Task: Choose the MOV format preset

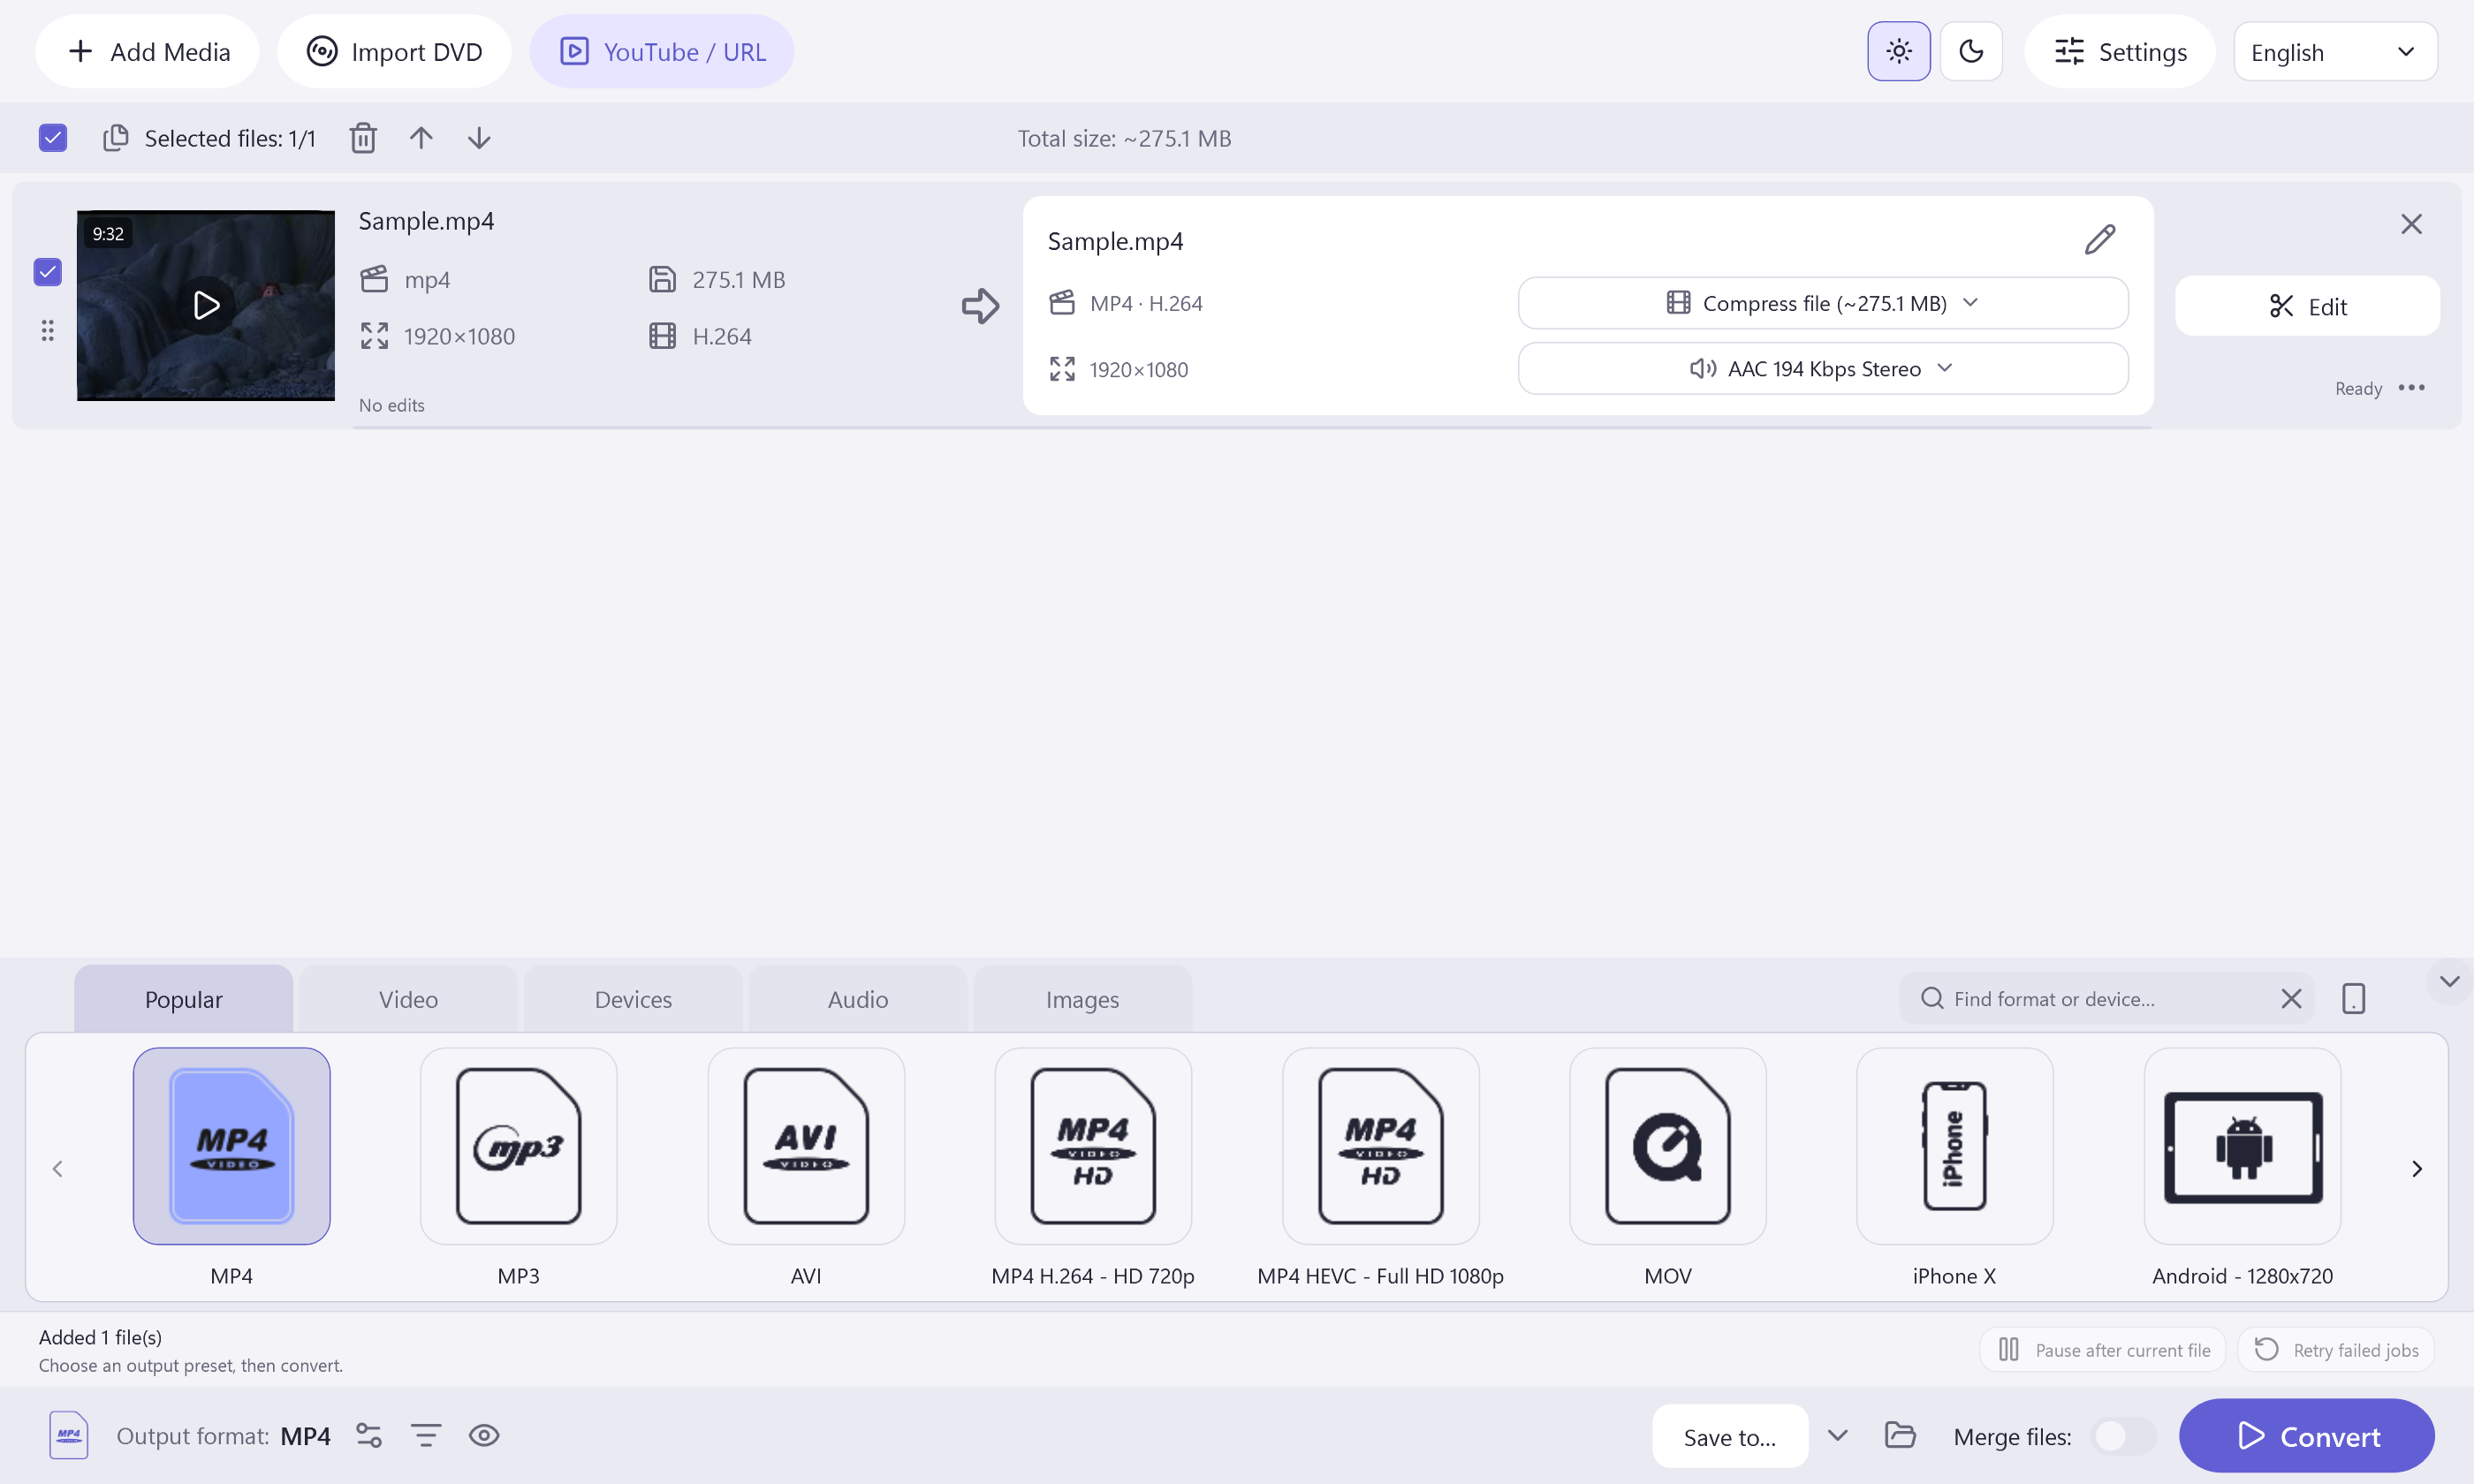Action: coord(1668,1146)
